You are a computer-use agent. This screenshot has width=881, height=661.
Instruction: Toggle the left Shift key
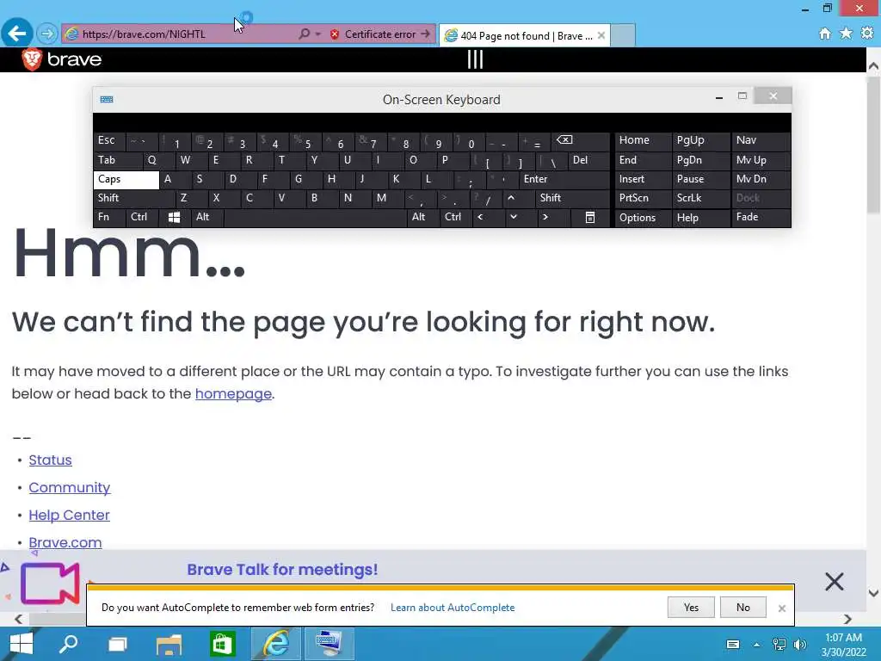(133, 198)
